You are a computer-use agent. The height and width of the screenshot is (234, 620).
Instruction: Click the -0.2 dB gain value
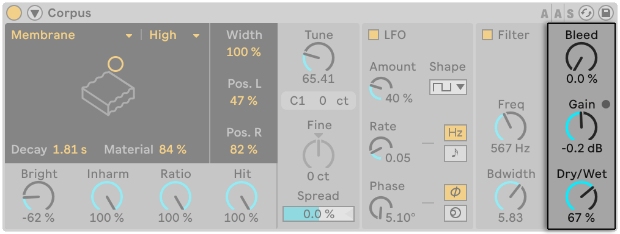click(x=581, y=149)
